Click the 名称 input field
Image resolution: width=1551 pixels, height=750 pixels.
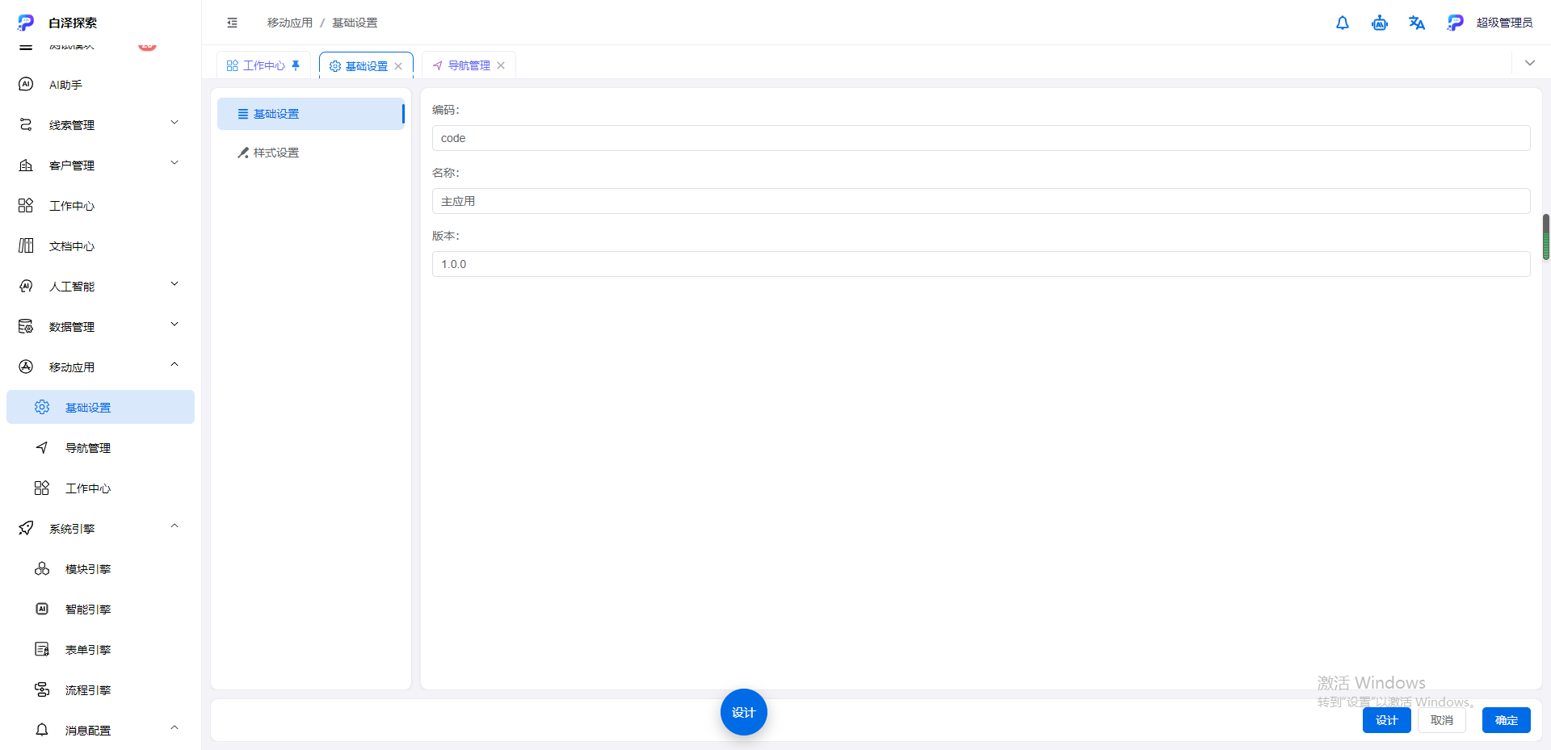coord(981,201)
